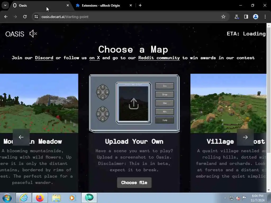
Task: Click the active green browser taskbar icon
Action: point(89,198)
